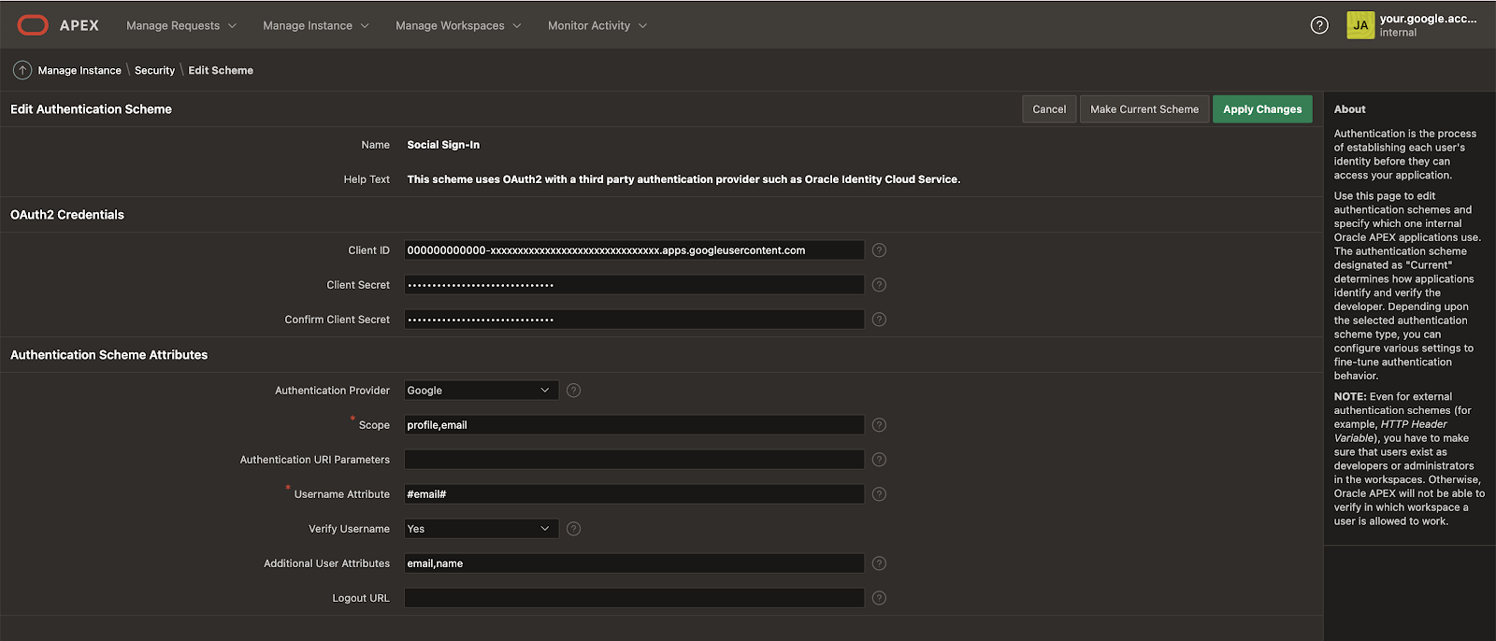Open the top bar help icon
The height and width of the screenshot is (641, 1496).
(x=1319, y=25)
